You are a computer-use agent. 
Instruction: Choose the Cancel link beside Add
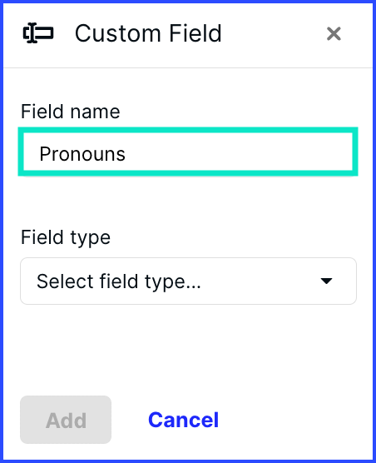pyautogui.click(x=183, y=420)
